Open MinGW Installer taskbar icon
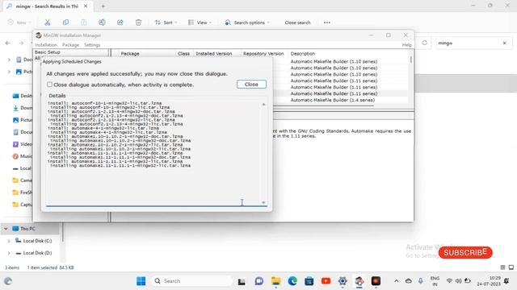Image resolution: width=517 pixels, height=290 pixels. click(x=359, y=281)
